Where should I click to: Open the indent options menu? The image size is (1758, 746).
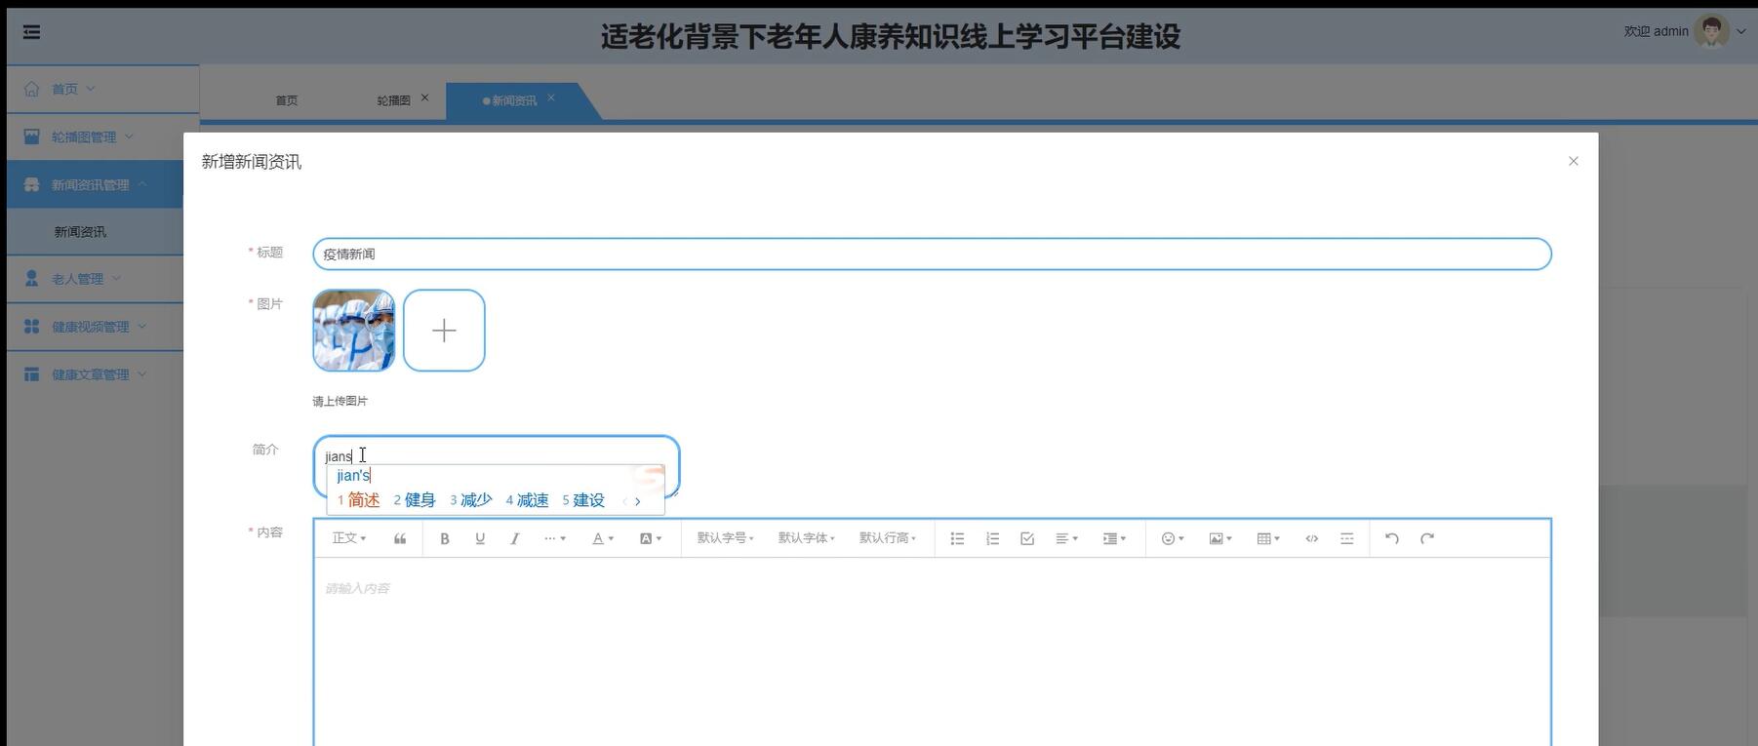click(1114, 538)
